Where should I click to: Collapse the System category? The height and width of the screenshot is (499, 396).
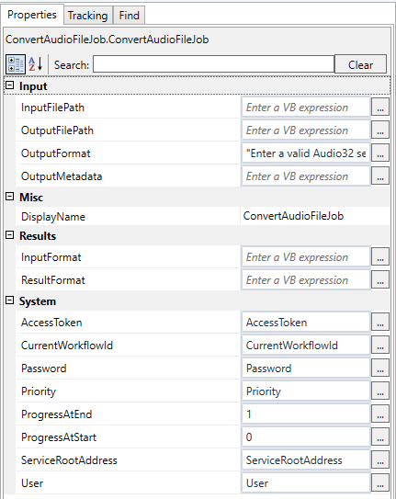click(x=10, y=301)
